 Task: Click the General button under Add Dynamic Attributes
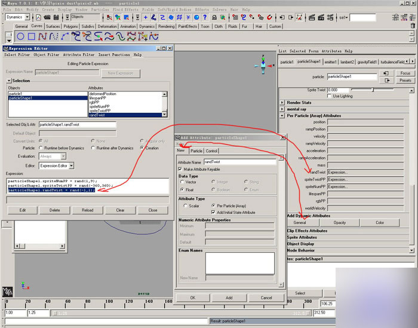click(300, 222)
